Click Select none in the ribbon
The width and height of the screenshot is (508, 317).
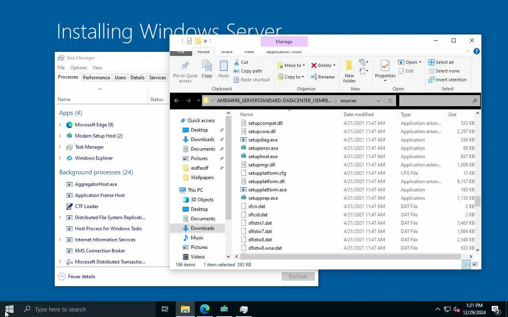[x=444, y=71]
